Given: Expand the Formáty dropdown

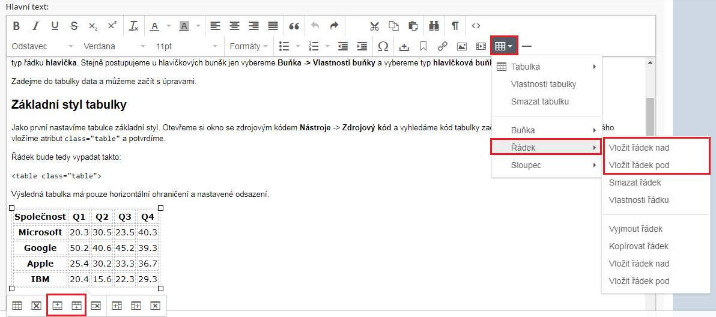Looking at the screenshot, I should tap(249, 46).
